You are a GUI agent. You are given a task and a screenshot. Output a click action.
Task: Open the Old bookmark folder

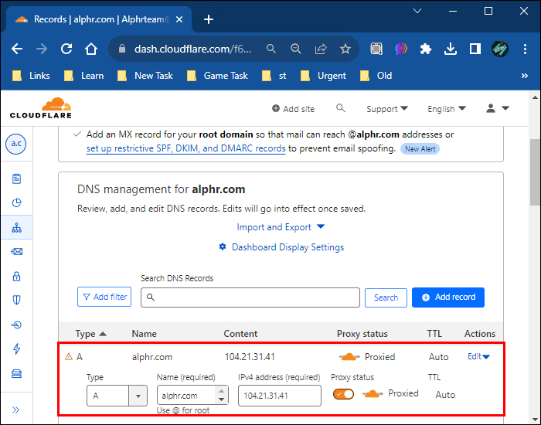click(376, 76)
